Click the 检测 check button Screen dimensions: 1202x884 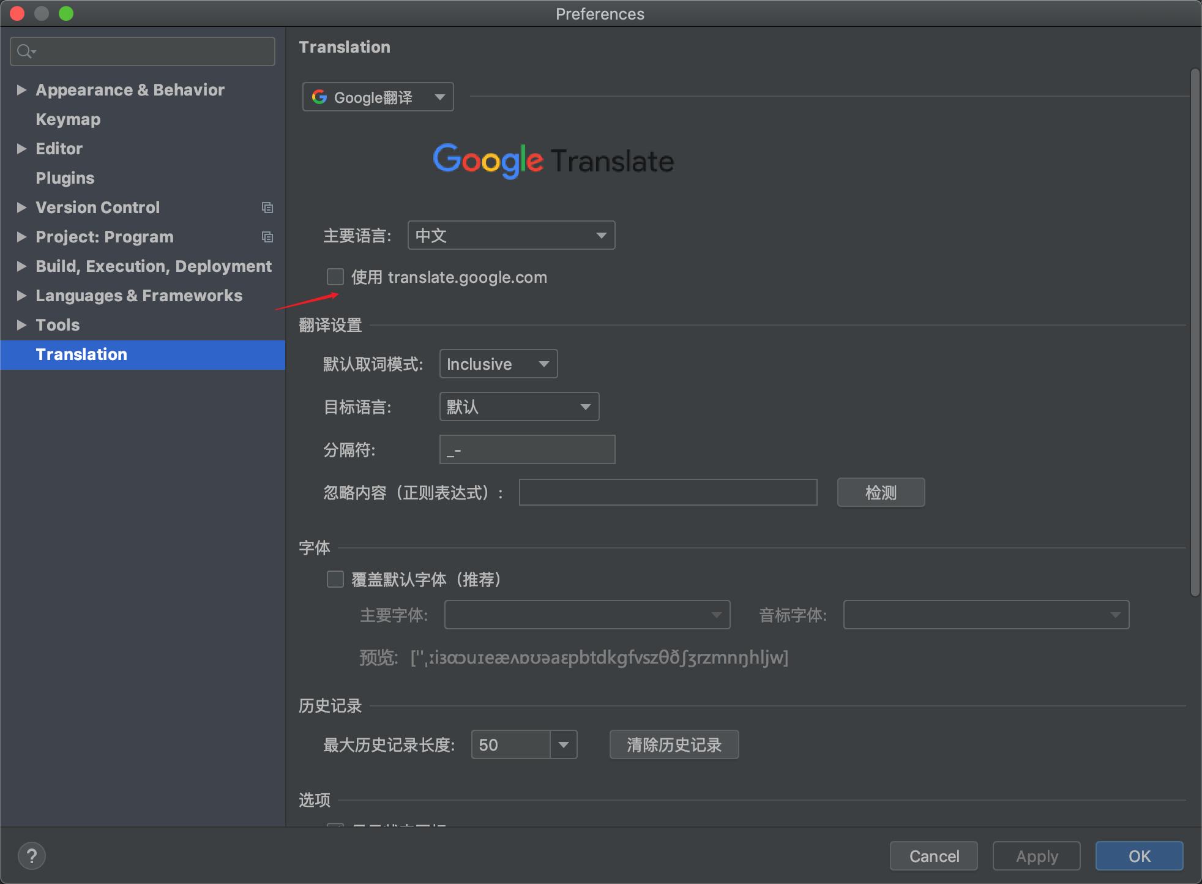881,492
